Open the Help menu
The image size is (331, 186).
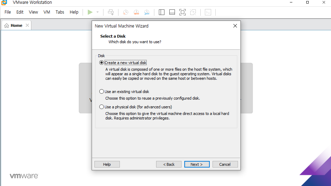[74, 12]
